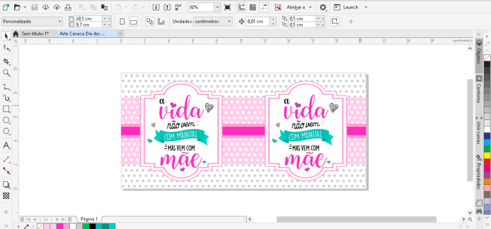
Task: Select the Drop Shadow tool
Action: (6, 184)
